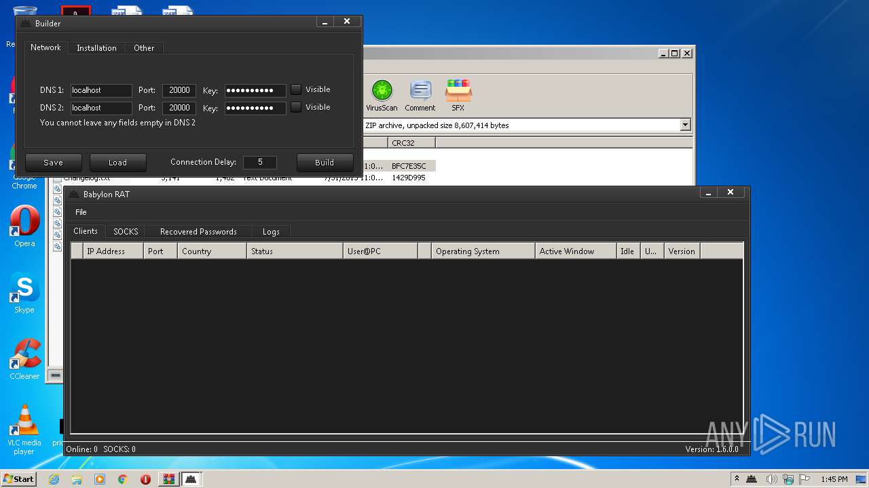The width and height of the screenshot is (869, 488).
Task: Focus the DNS 2 Key password field
Action: 255,108
